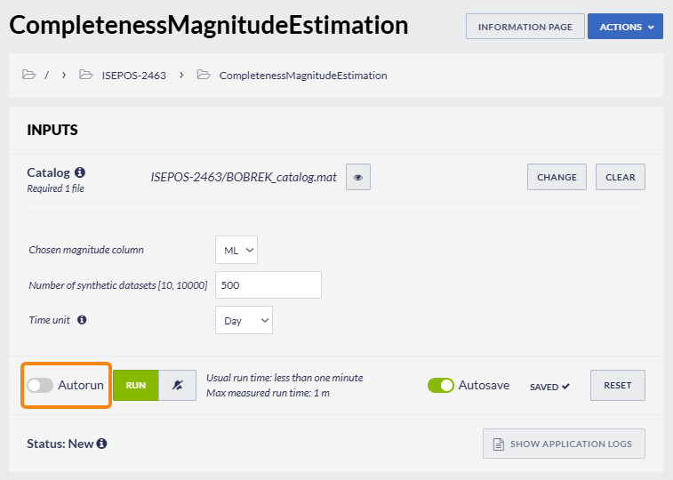Show the Status info icon
This screenshot has width=673, height=480.
click(x=101, y=444)
